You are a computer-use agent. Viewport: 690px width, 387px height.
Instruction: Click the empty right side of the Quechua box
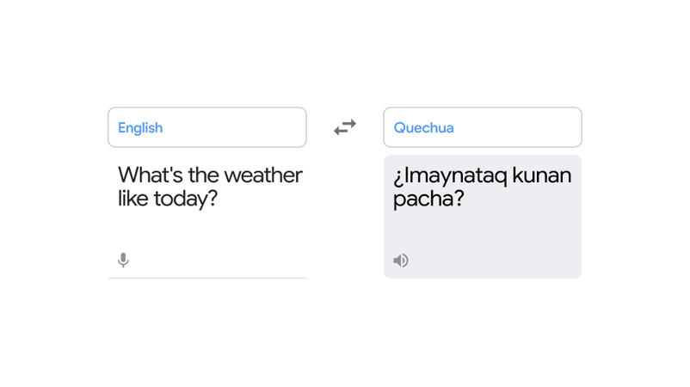click(533, 127)
